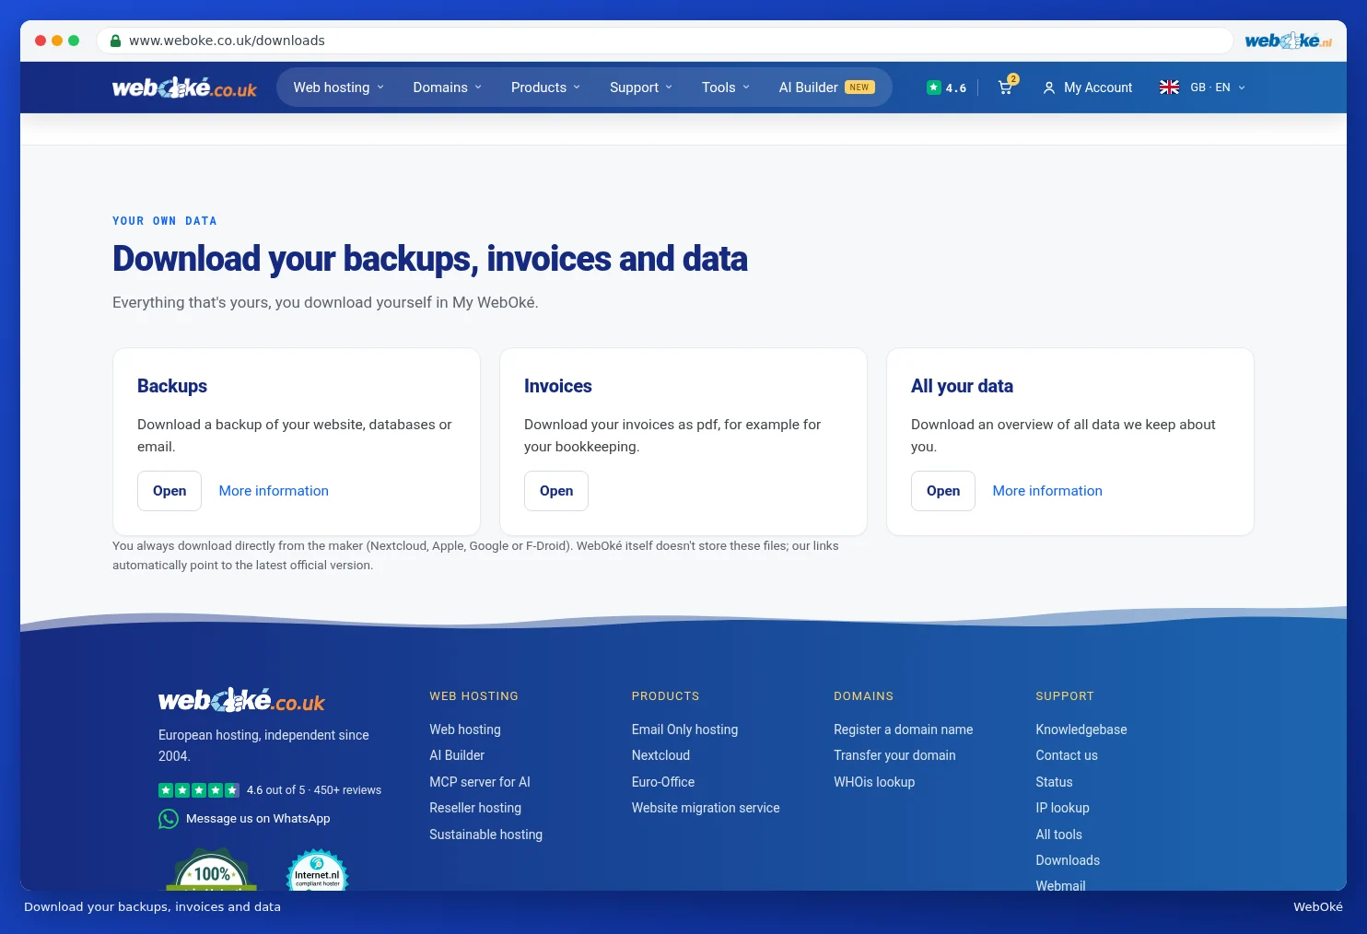Image resolution: width=1367 pixels, height=934 pixels.
Task: Open footer Website migration service link
Action: point(706,808)
